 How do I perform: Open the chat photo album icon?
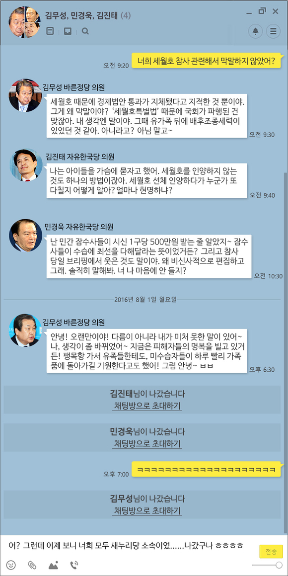click(68, 31)
